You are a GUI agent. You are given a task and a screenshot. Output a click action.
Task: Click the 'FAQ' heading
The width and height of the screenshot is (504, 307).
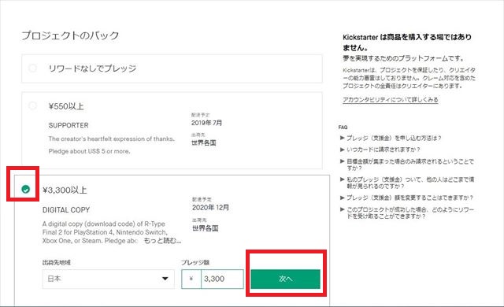343,128
